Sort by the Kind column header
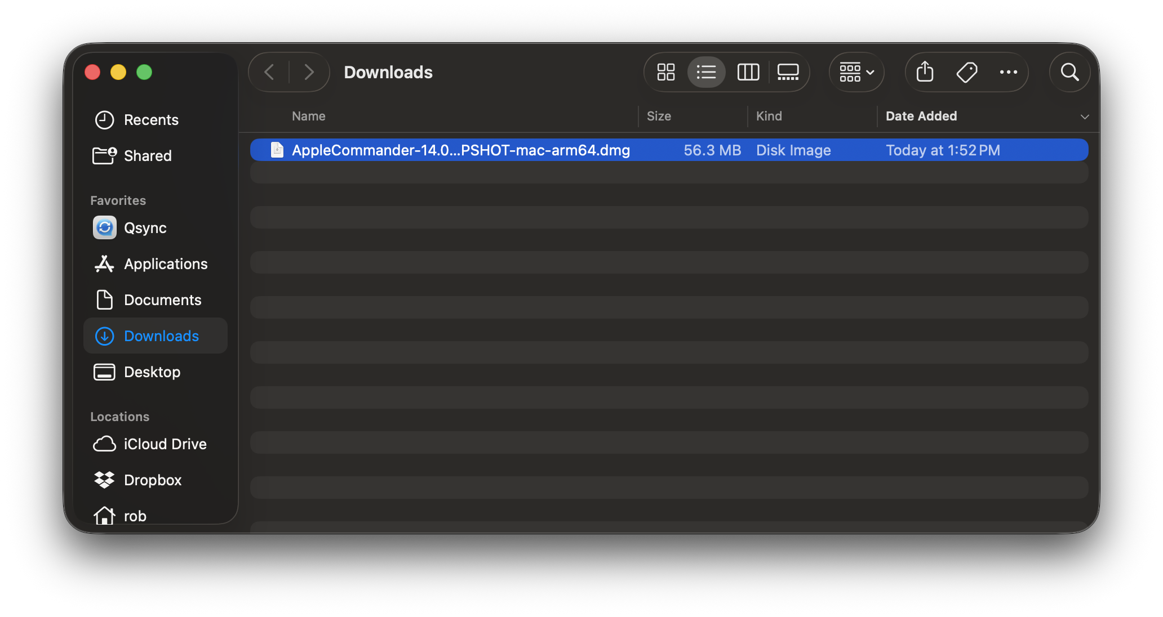The image size is (1163, 617). coord(769,116)
